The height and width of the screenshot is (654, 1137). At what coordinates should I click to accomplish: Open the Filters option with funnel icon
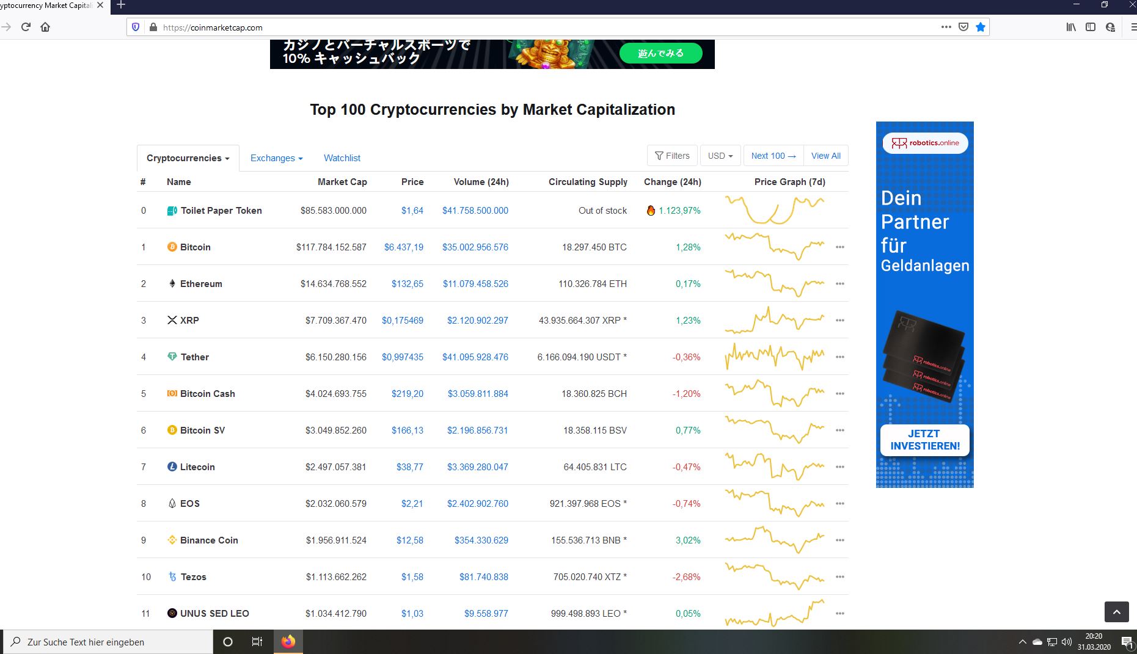coord(671,155)
